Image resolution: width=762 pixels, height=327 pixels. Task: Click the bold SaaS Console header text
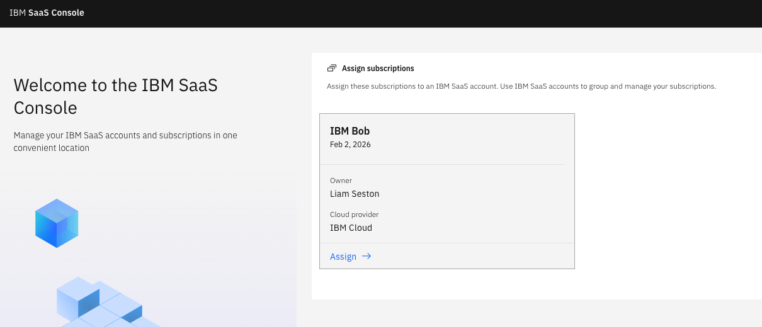click(x=56, y=13)
